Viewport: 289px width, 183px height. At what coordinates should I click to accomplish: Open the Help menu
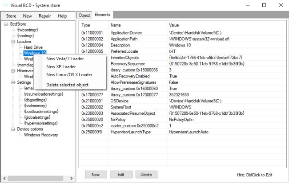[62, 16]
